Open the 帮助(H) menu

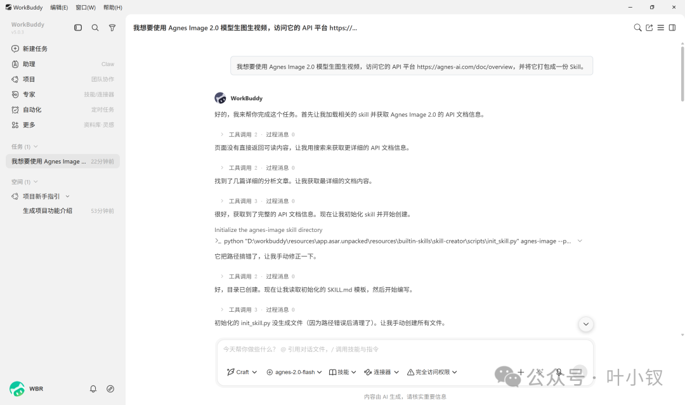pos(113,8)
